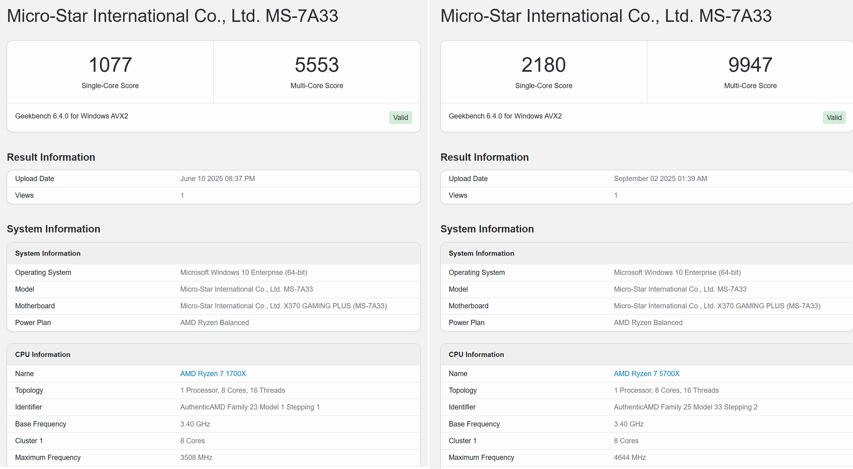This screenshot has height=469, width=853.
Task: Click the left Cluster 1 '8 Cores' value
Action: (x=192, y=441)
